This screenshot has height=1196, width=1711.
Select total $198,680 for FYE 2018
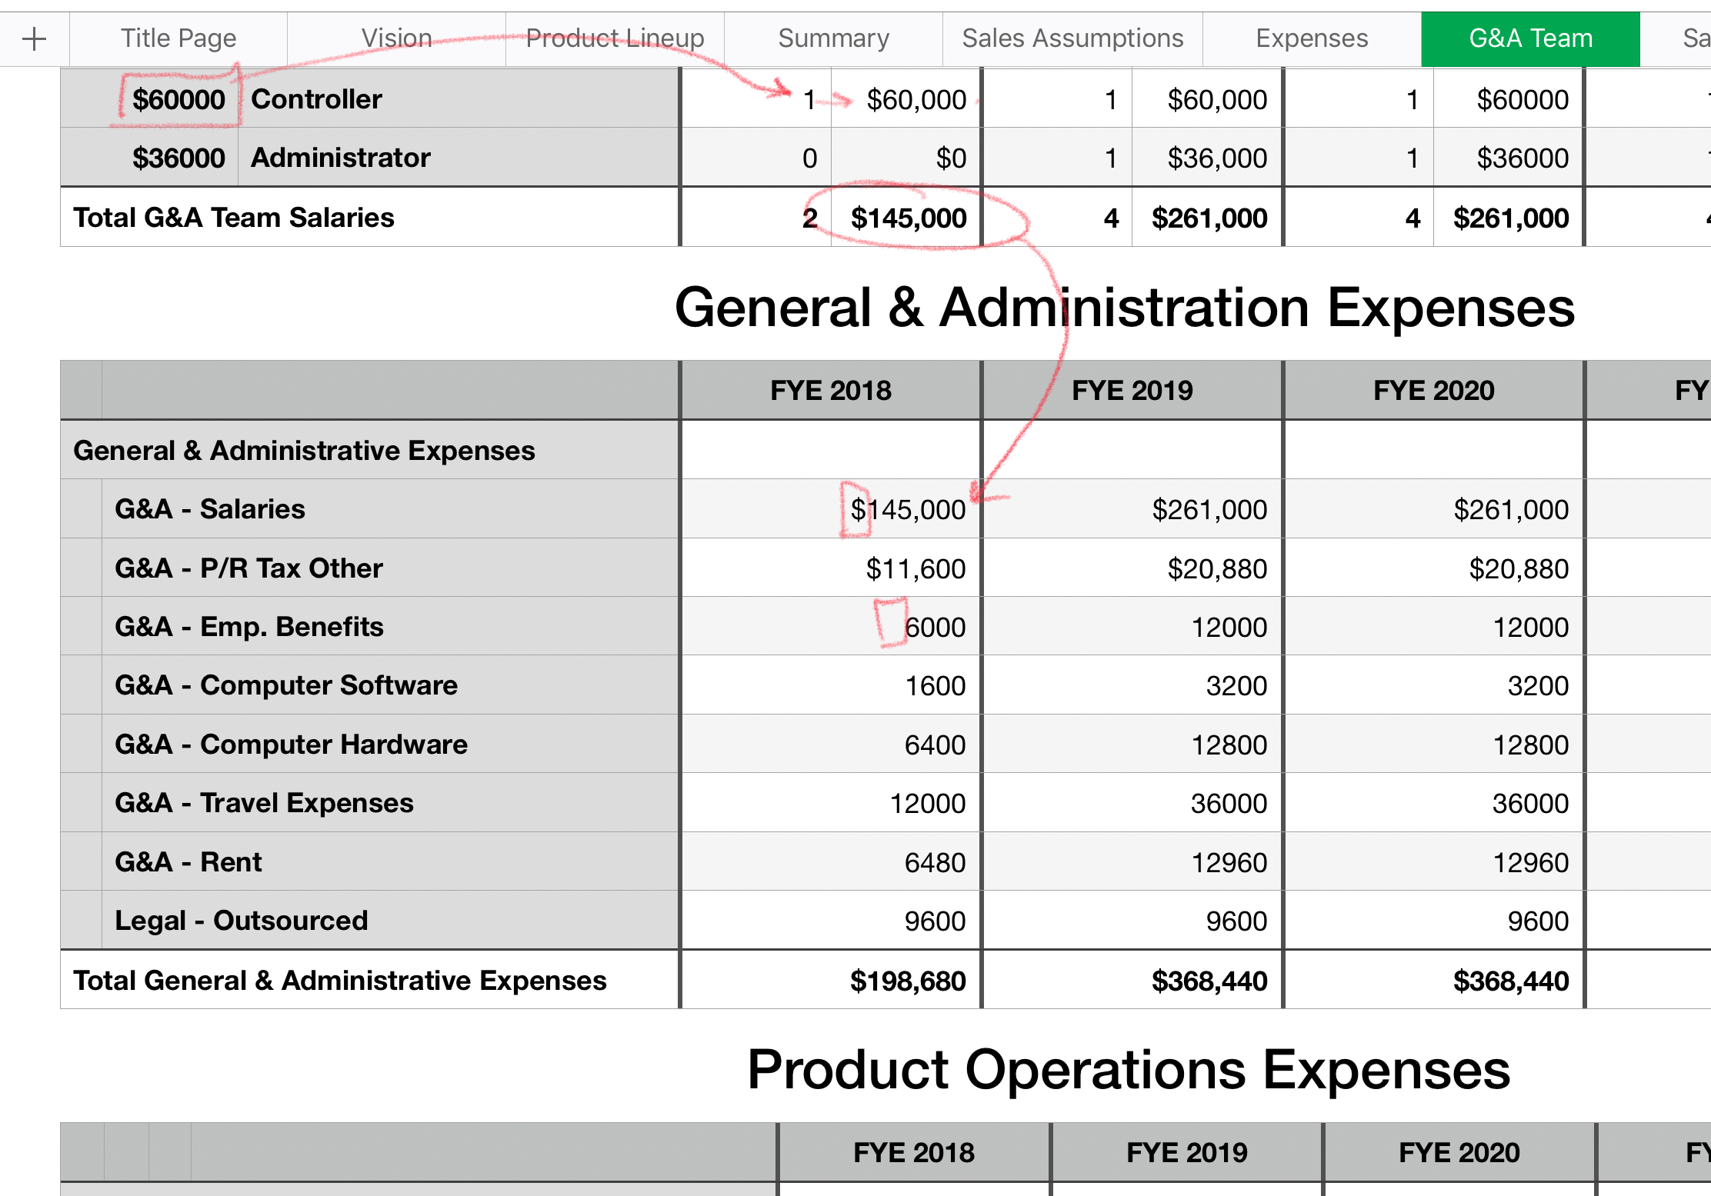click(906, 981)
